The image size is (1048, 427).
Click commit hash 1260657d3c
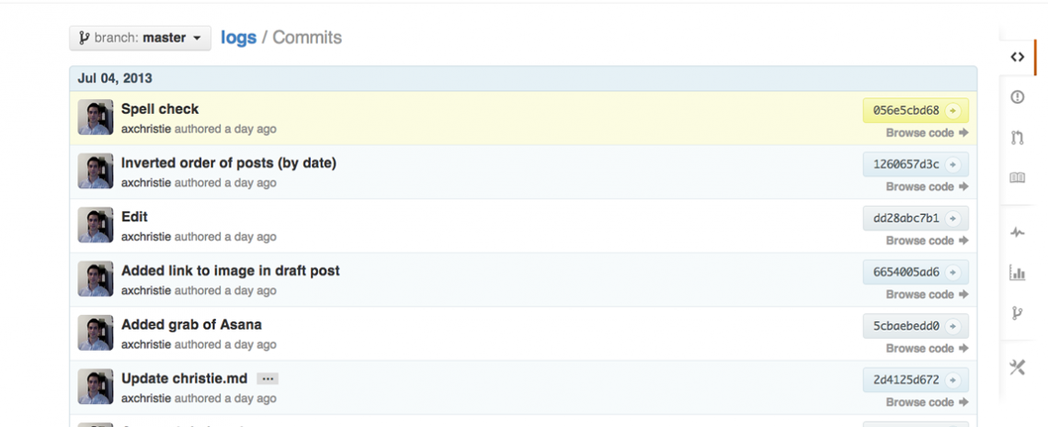906,165
